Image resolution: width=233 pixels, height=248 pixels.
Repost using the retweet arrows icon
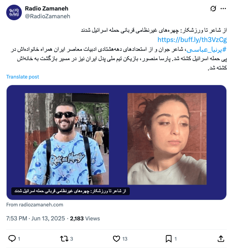[x=64, y=239]
